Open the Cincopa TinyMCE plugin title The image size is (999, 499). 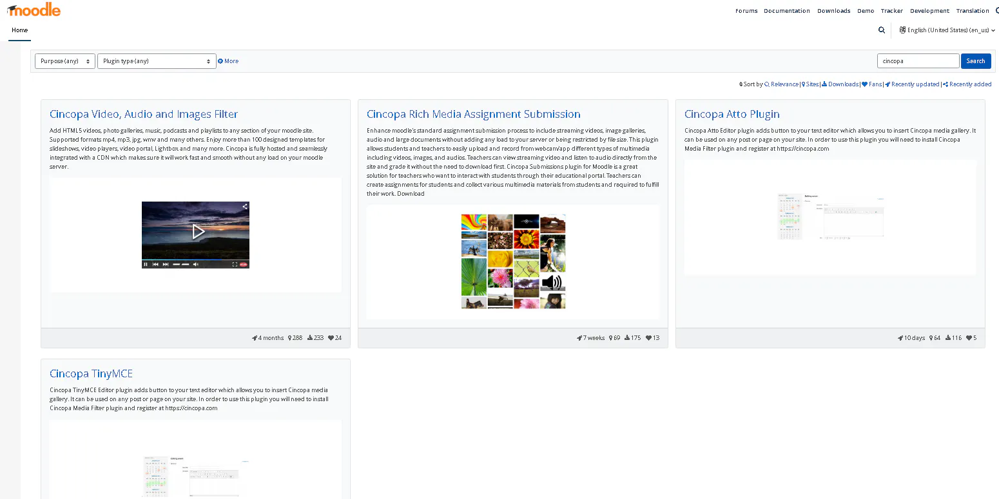(x=91, y=373)
